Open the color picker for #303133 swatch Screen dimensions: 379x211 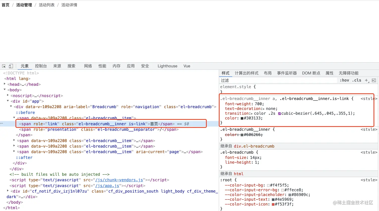click(x=242, y=118)
